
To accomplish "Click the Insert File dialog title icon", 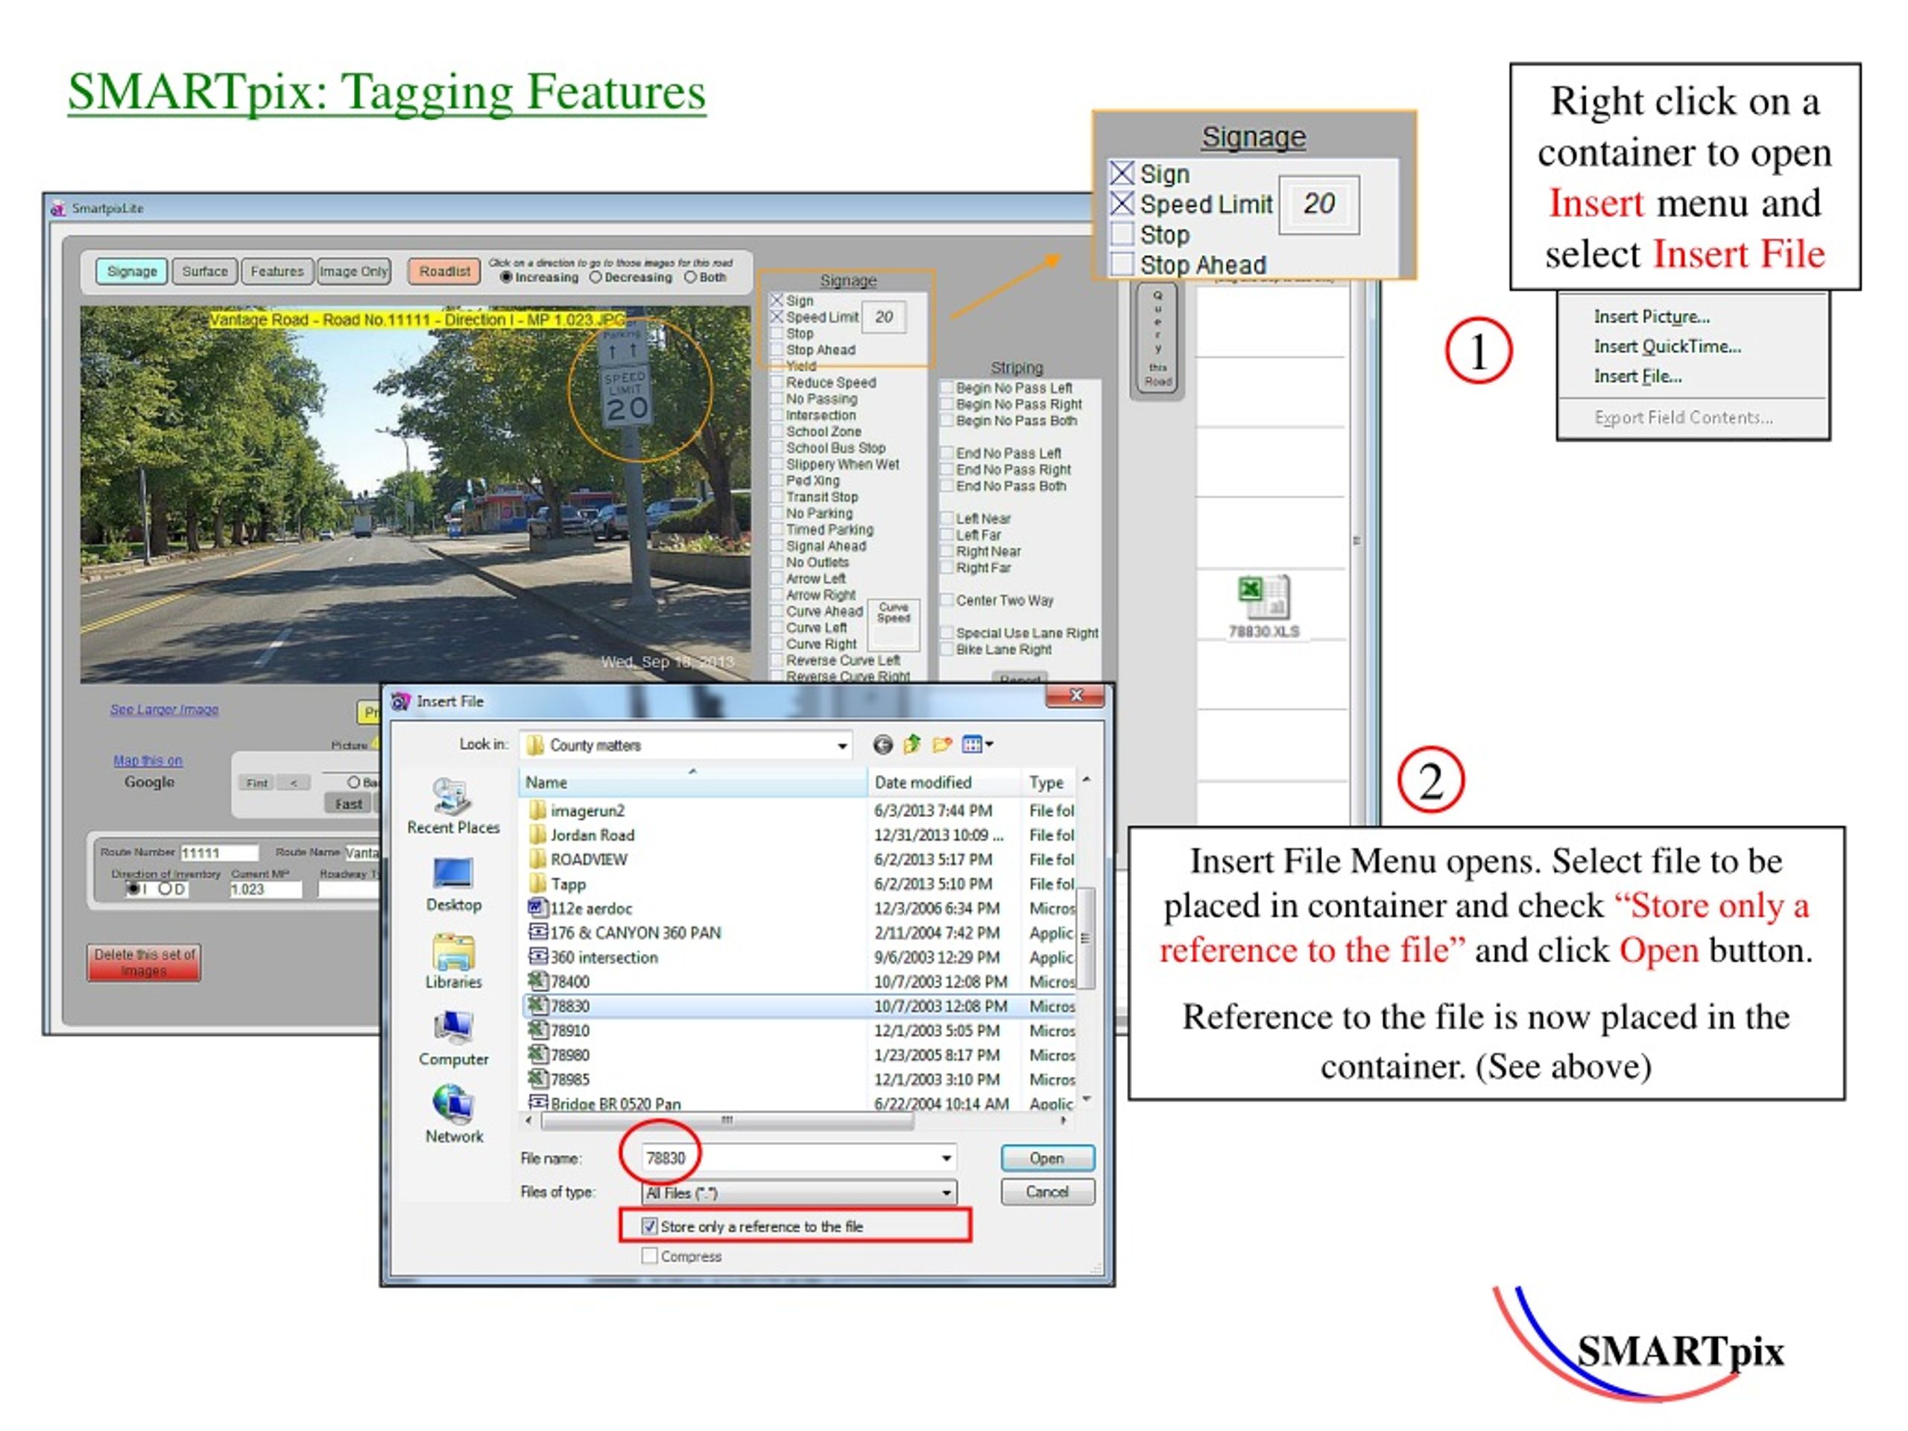I will [401, 701].
